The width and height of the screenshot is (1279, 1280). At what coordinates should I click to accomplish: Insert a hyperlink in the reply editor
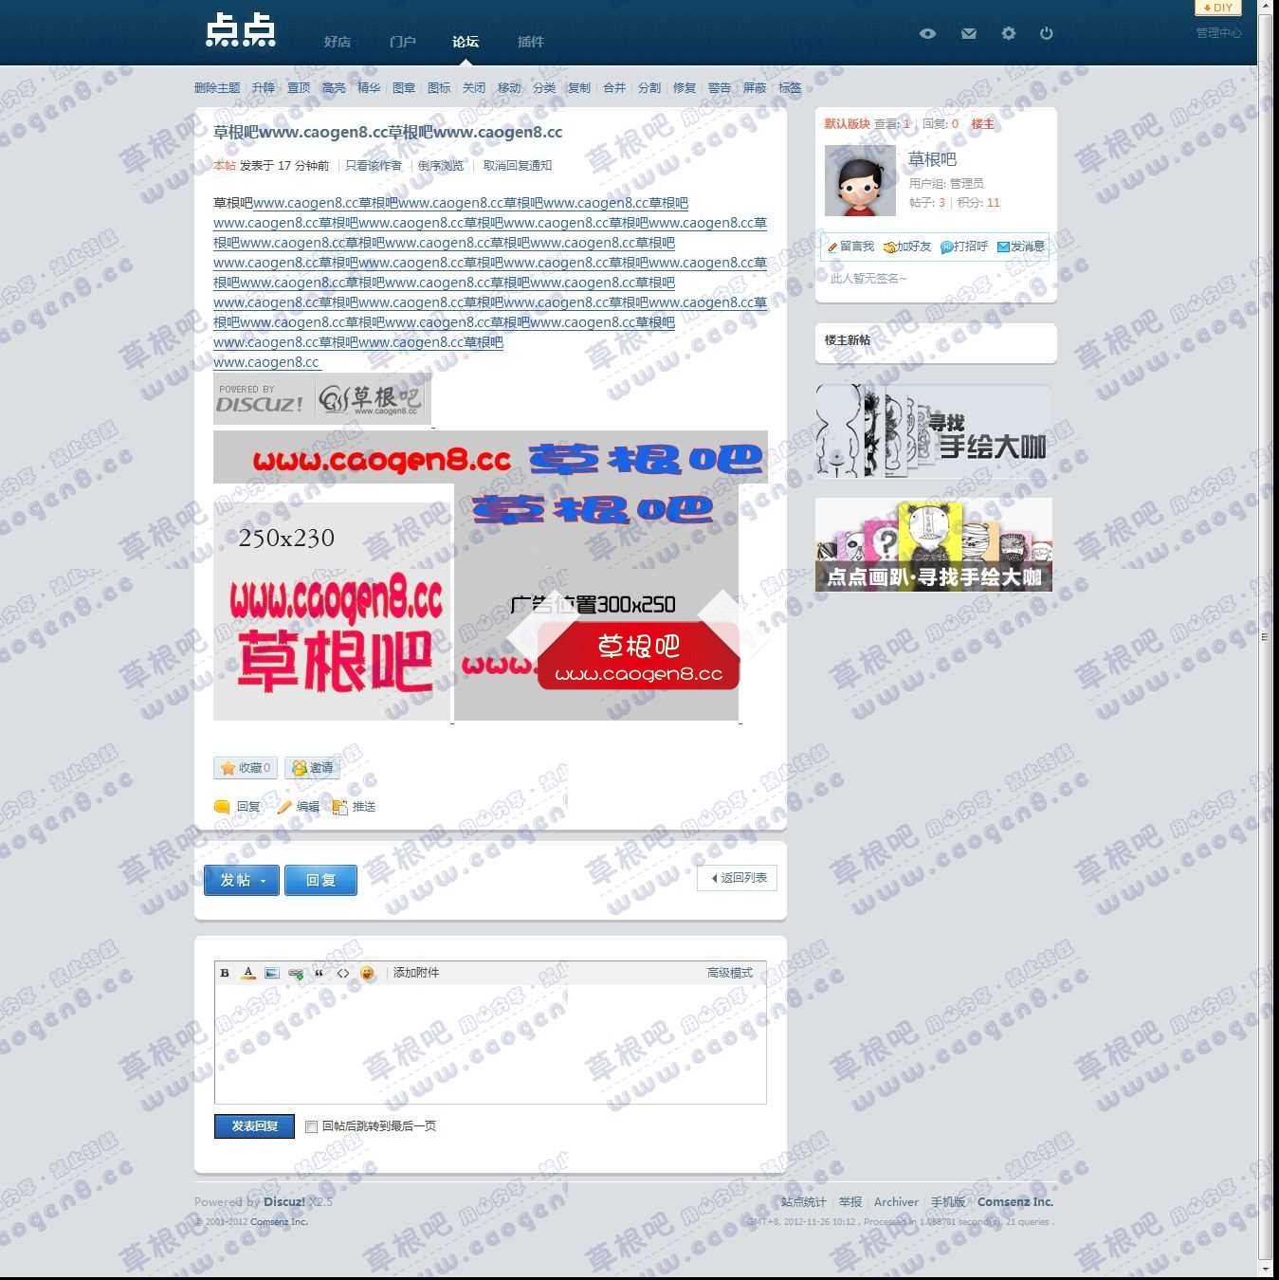(296, 973)
